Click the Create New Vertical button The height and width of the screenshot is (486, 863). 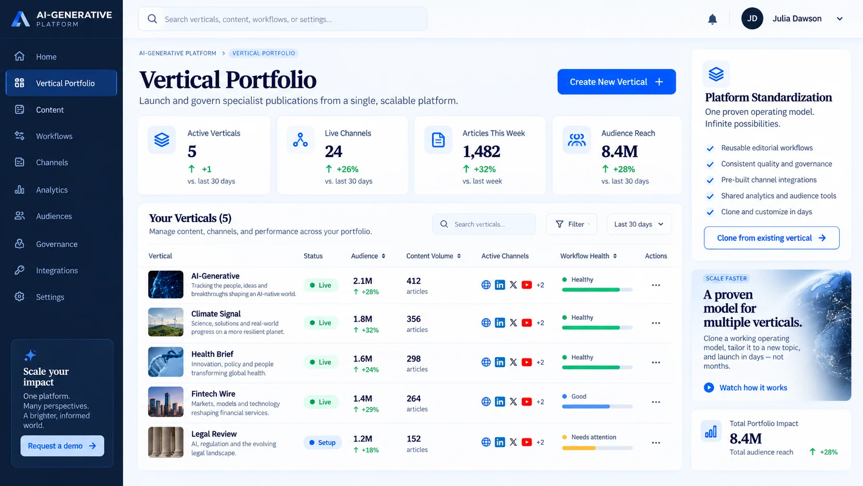coord(616,82)
